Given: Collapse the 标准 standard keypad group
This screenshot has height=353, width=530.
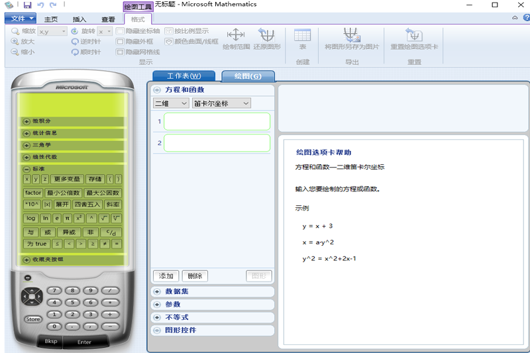Looking at the screenshot, I should tap(26, 169).
